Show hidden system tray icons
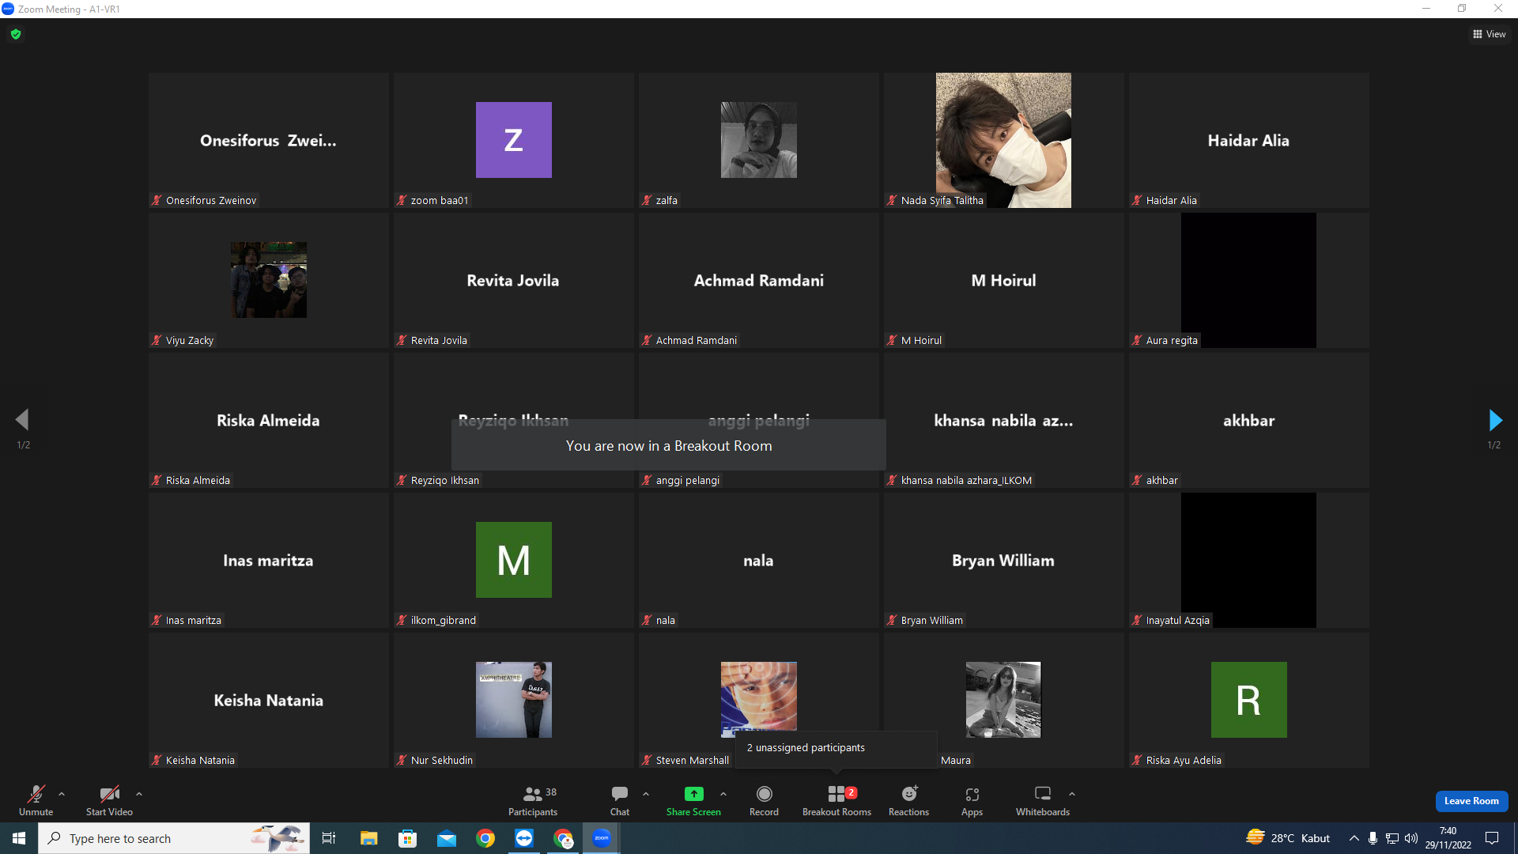The image size is (1518, 854). tap(1354, 838)
